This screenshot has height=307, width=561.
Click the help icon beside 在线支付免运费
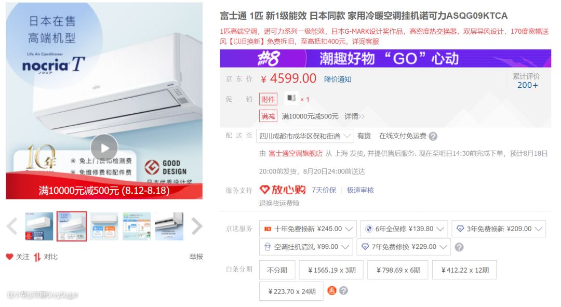pos(433,136)
